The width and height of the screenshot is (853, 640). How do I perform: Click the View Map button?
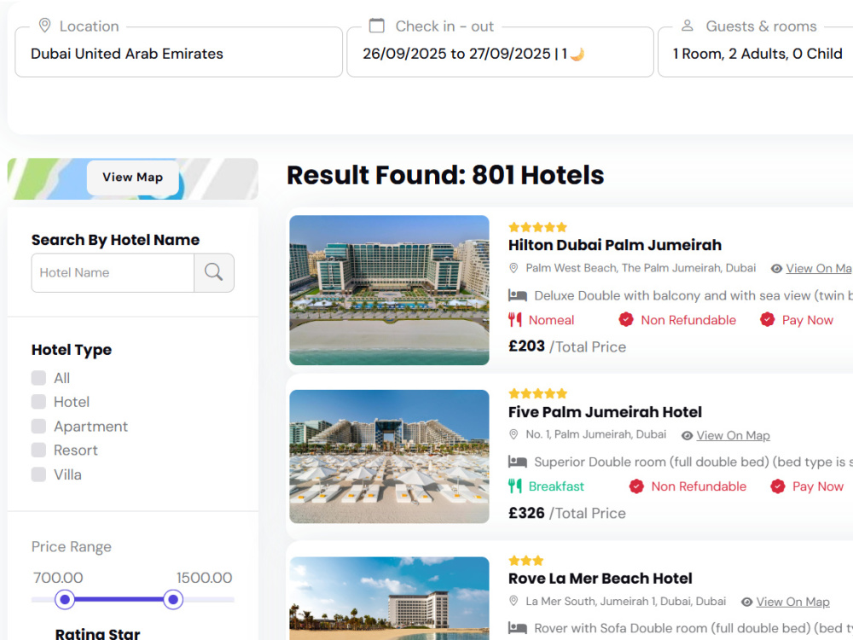pos(133,177)
